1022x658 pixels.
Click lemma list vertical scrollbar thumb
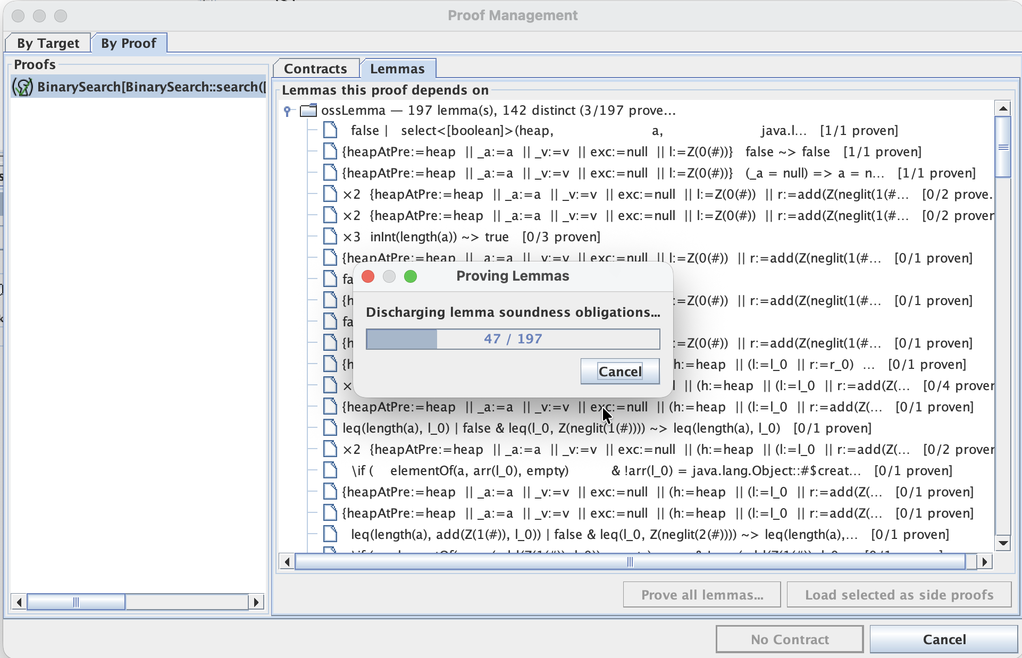[1003, 147]
